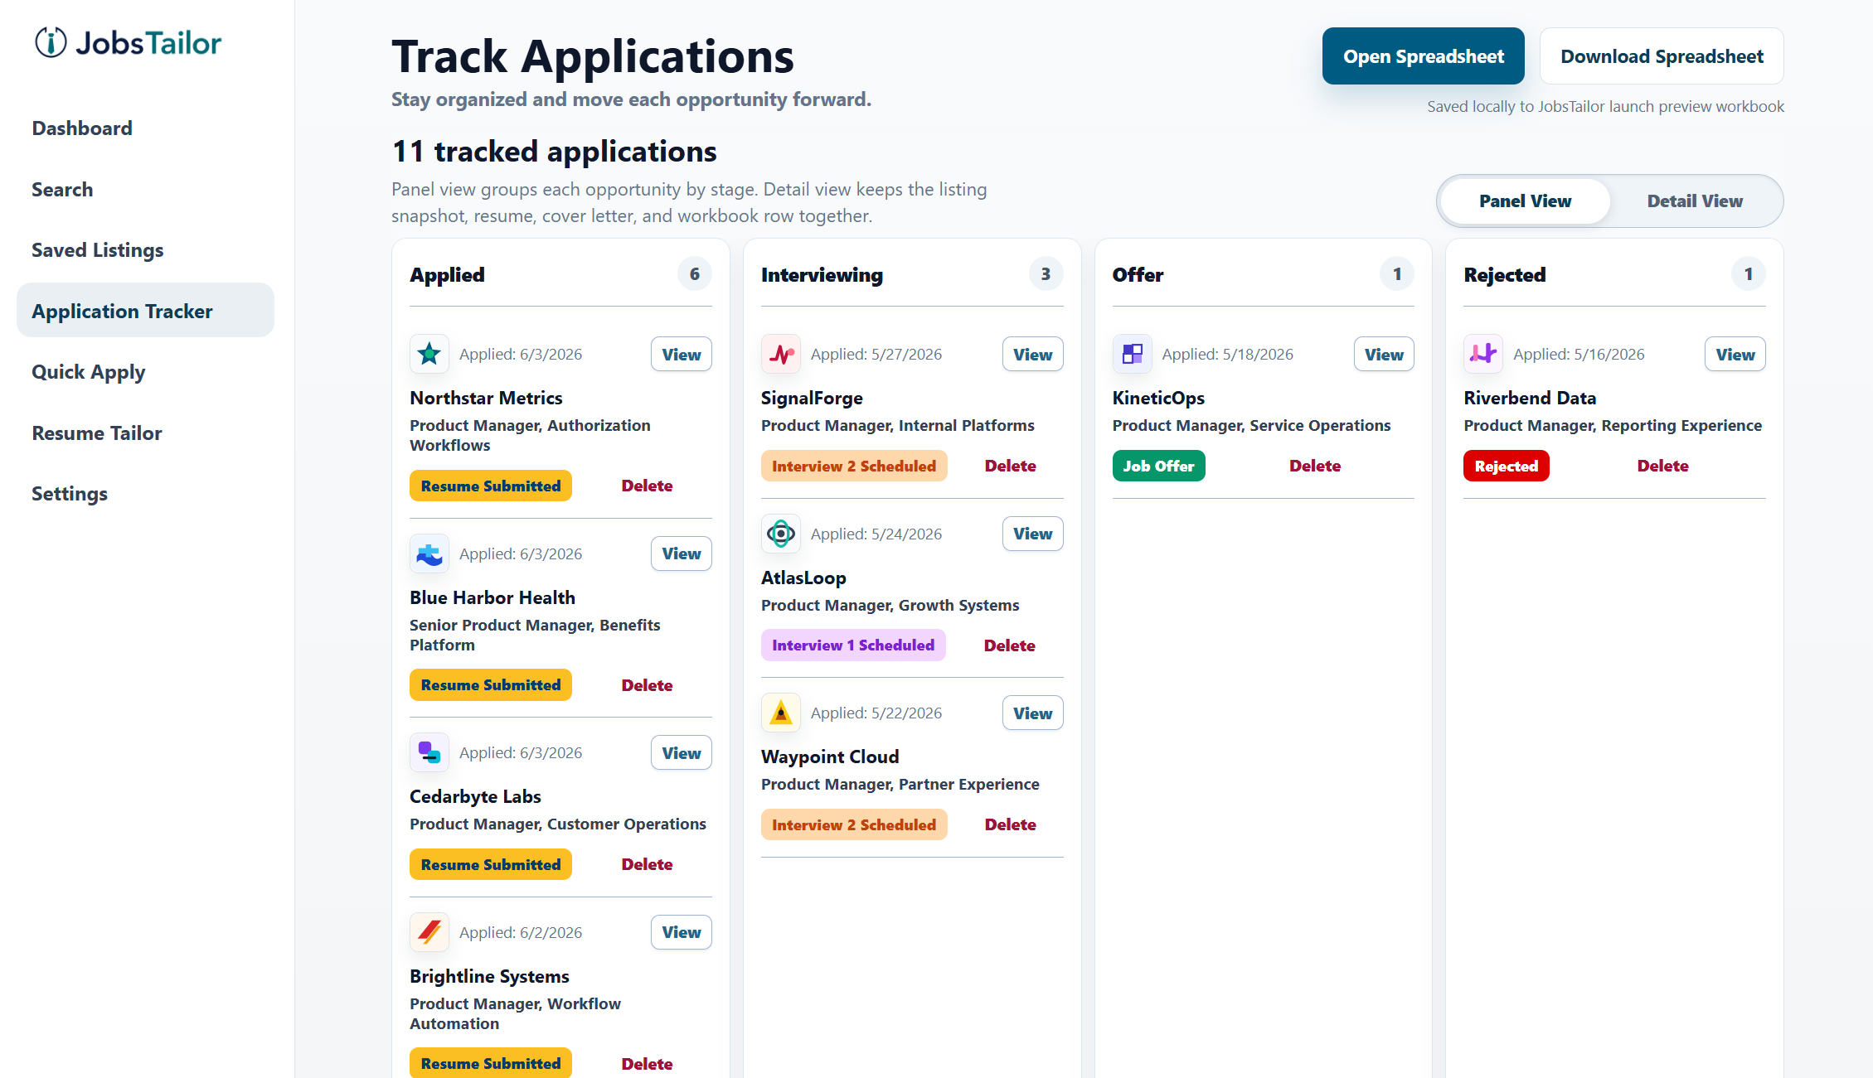The width and height of the screenshot is (1873, 1078).
Task: Click Open Spreadsheet button
Action: [1423, 56]
